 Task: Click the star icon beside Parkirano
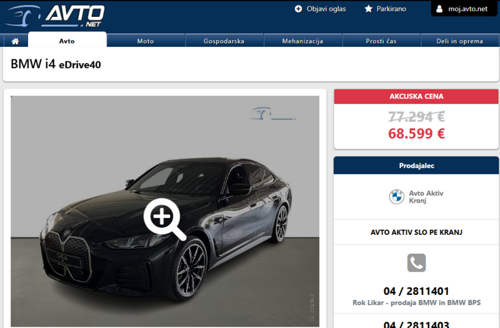[368, 9]
